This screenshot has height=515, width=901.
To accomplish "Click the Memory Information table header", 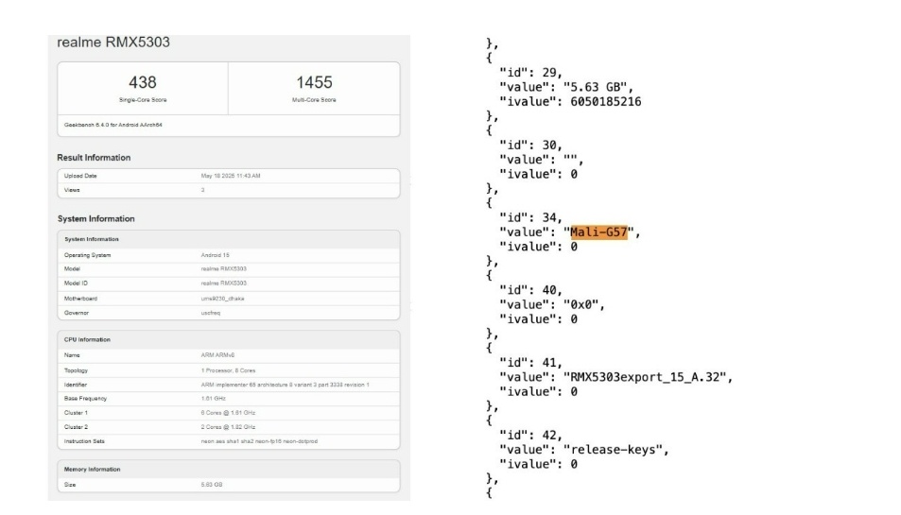I will 95,469.
